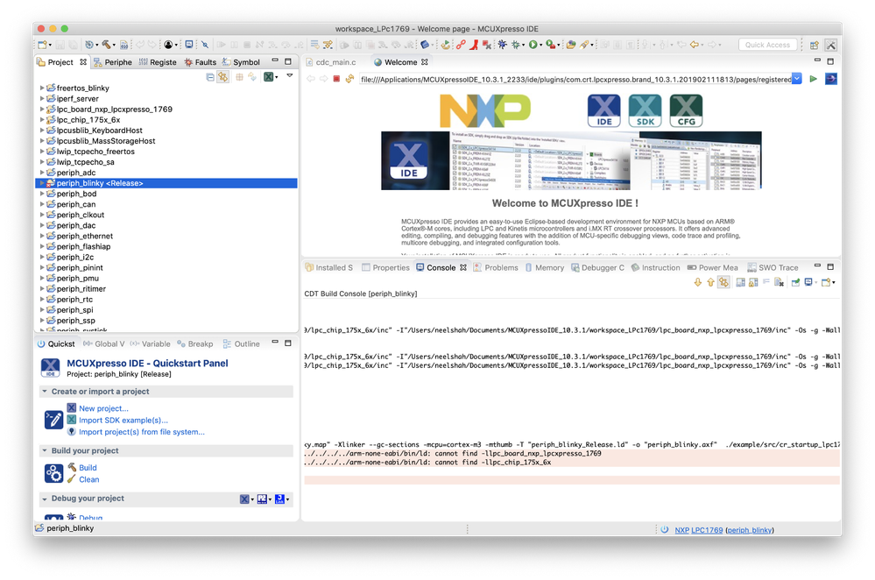Select the periph_rtc project
The width and height of the screenshot is (875, 580).
pyautogui.click(x=74, y=300)
